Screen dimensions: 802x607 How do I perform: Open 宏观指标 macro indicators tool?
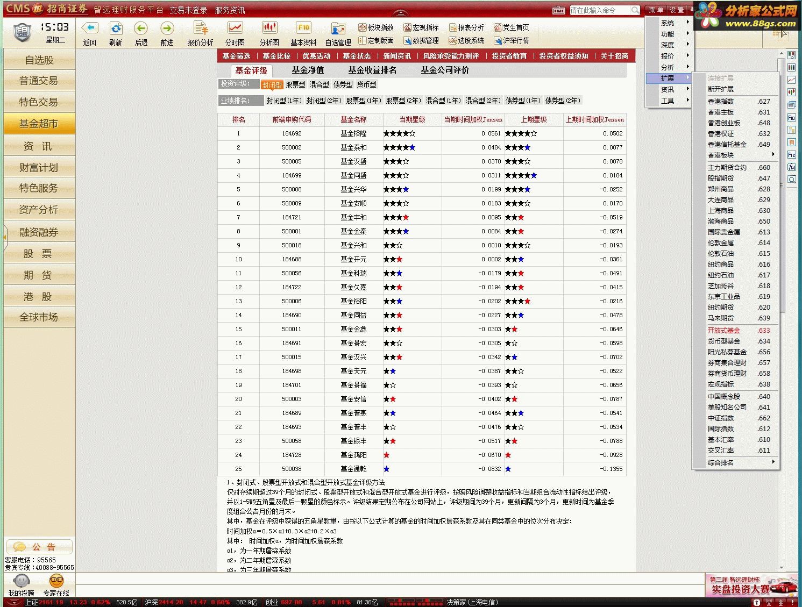coord(421,27)
